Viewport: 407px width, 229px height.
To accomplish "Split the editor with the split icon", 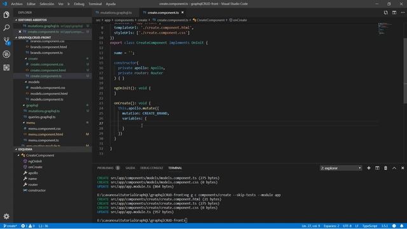I will pyautogui.click(x=394, y=13).
